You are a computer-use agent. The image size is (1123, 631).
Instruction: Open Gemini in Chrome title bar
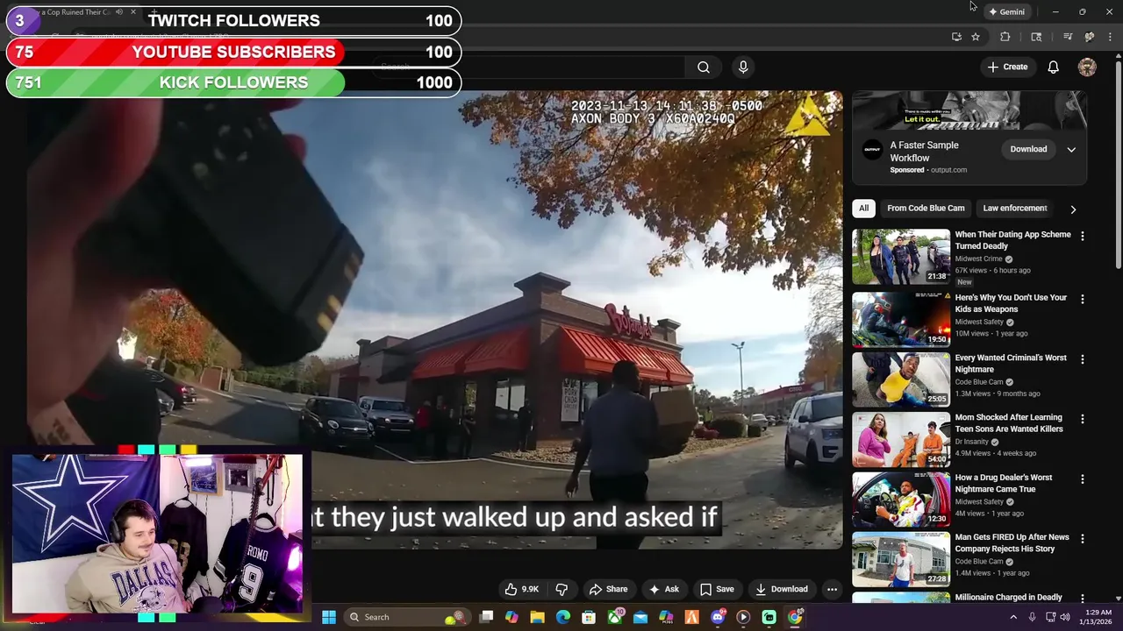1006,11
